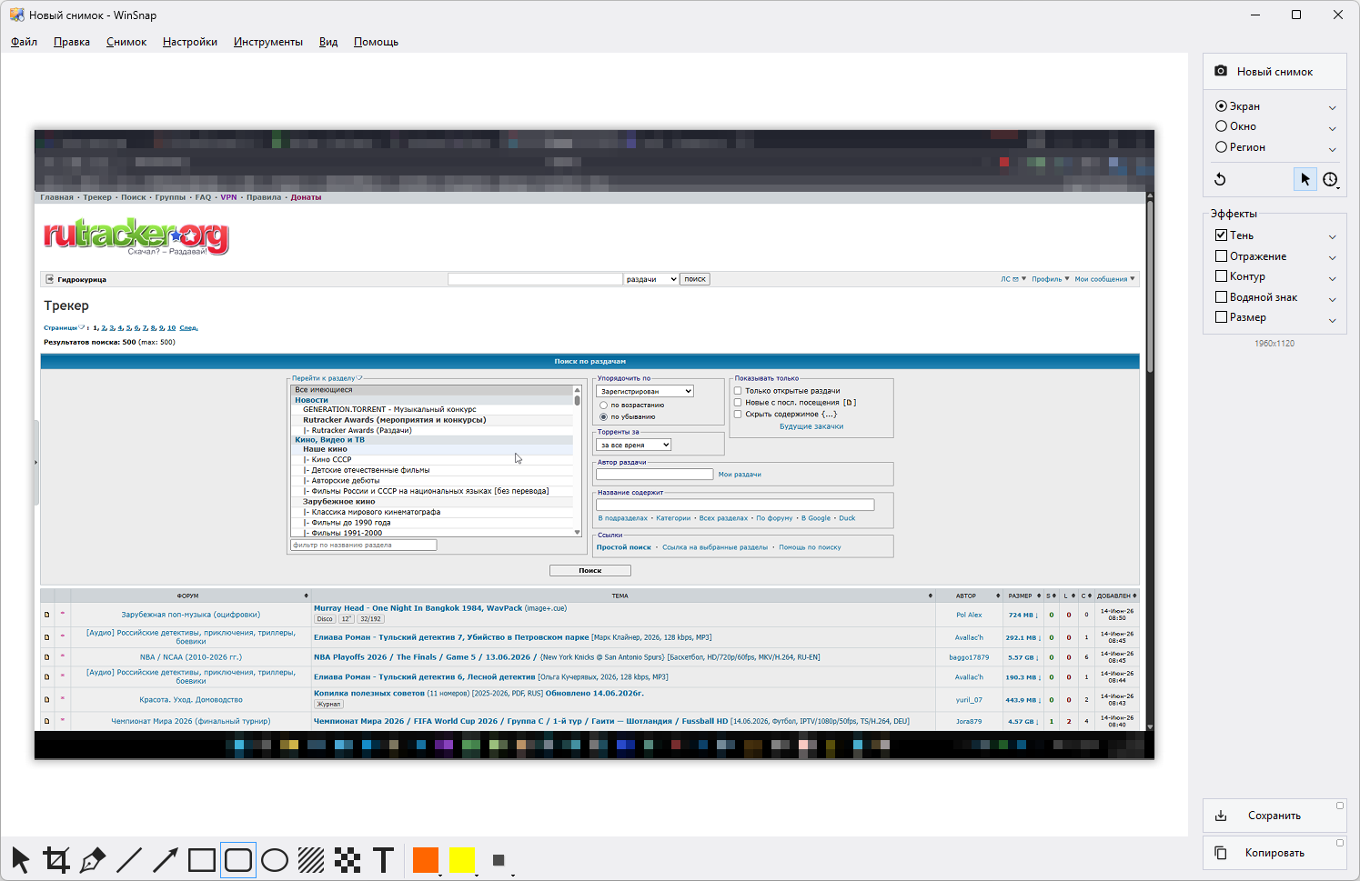Enable the Отражение effect checkbox
Image resolution: width=1360 pixels, height=881 pixels.
1222,256
